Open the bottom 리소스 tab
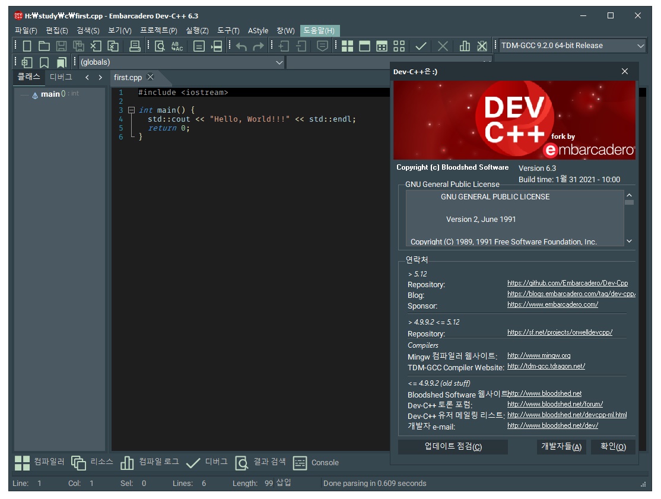Viewport: 661px width, 499px height. pos(92,462)
